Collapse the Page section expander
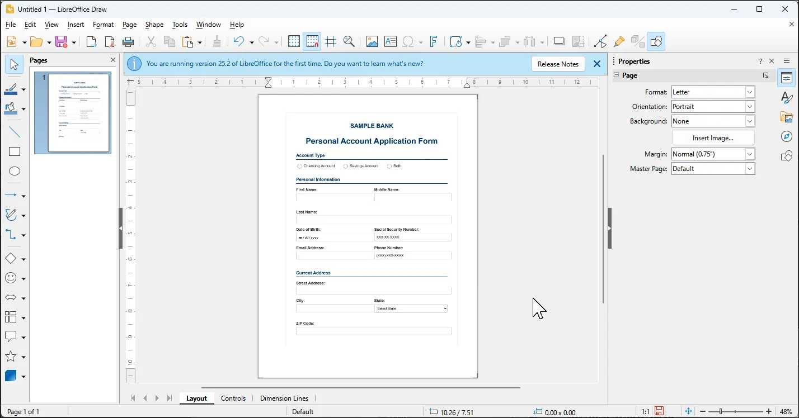 click(617, 75)
